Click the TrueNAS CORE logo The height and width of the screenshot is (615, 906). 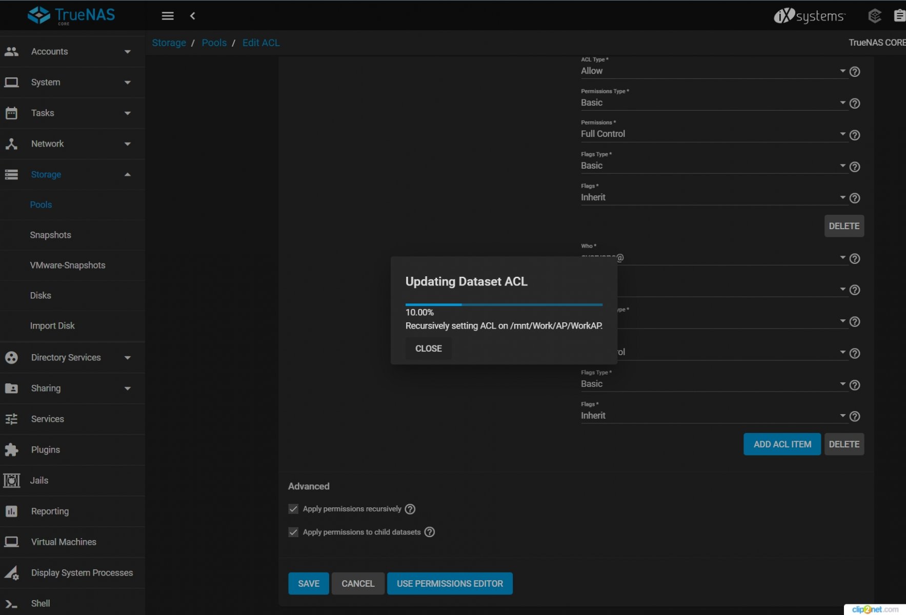coord(71,15)
